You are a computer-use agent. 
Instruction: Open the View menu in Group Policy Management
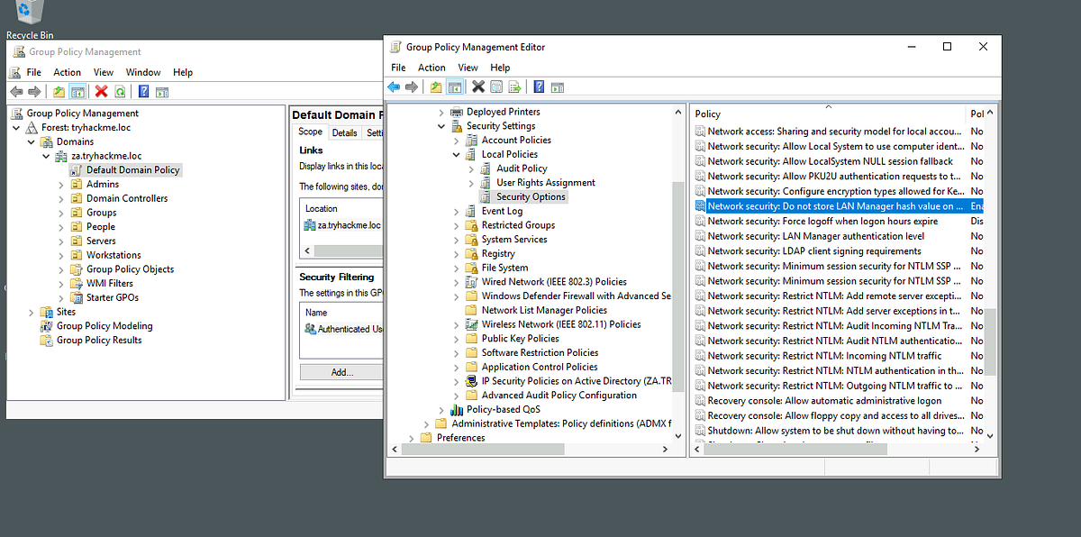pyautogui.click(x=104, y=71)
